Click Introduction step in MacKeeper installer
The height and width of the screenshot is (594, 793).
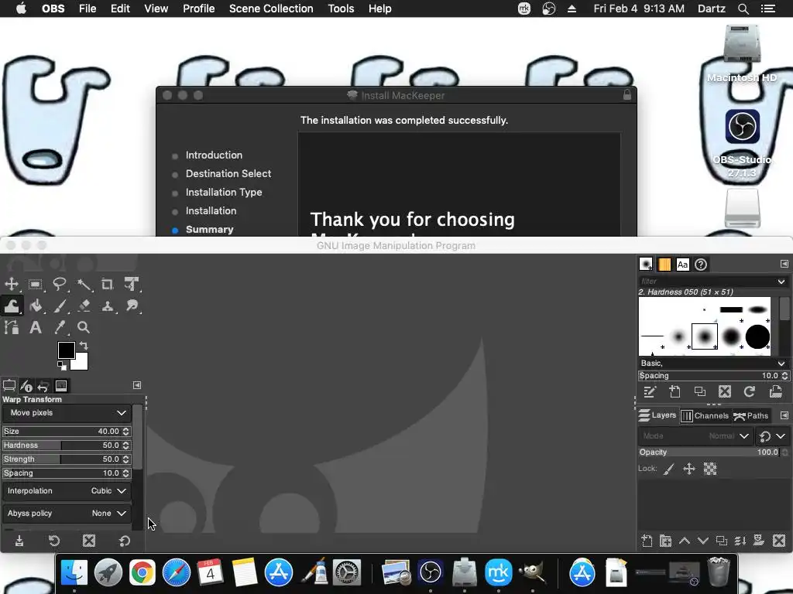point(214,155)
